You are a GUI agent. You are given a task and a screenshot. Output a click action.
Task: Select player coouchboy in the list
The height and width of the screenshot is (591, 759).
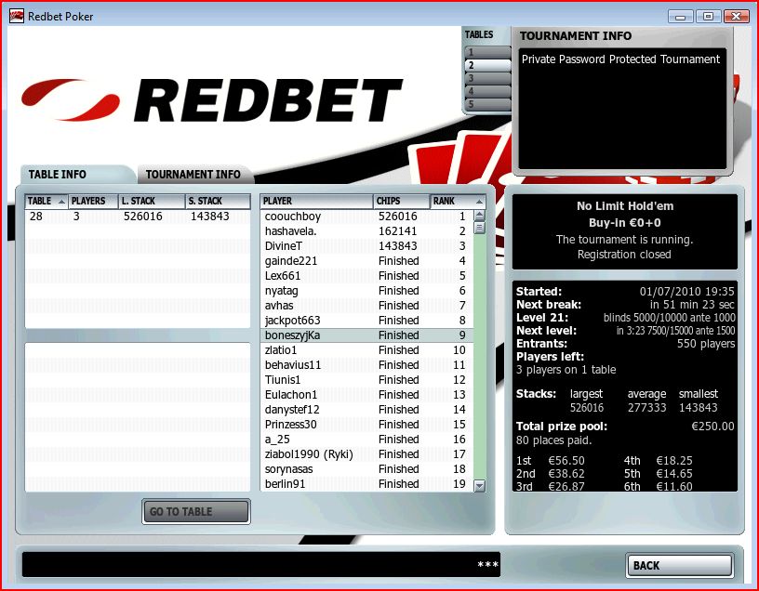pyautogui.click(x=366, y=217)
